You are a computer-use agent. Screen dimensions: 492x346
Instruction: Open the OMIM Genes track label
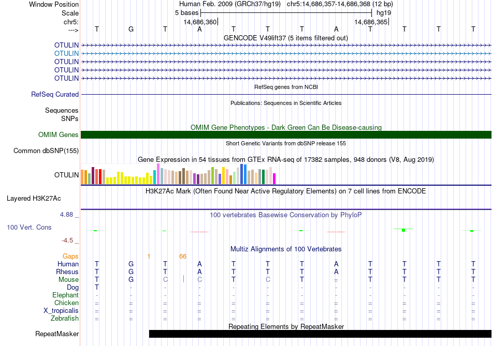59,135
